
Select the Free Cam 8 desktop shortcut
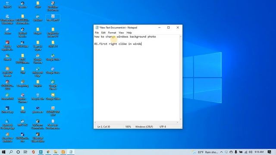point(53,18)
